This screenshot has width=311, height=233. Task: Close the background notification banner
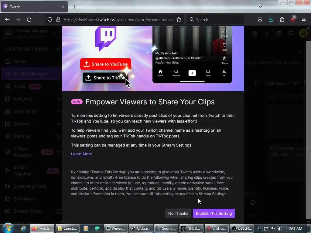(300, 52)
